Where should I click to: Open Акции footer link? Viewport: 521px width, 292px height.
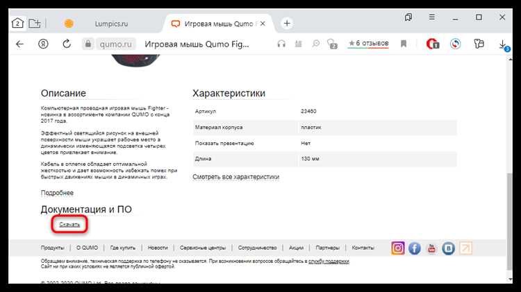click(296, 248)
